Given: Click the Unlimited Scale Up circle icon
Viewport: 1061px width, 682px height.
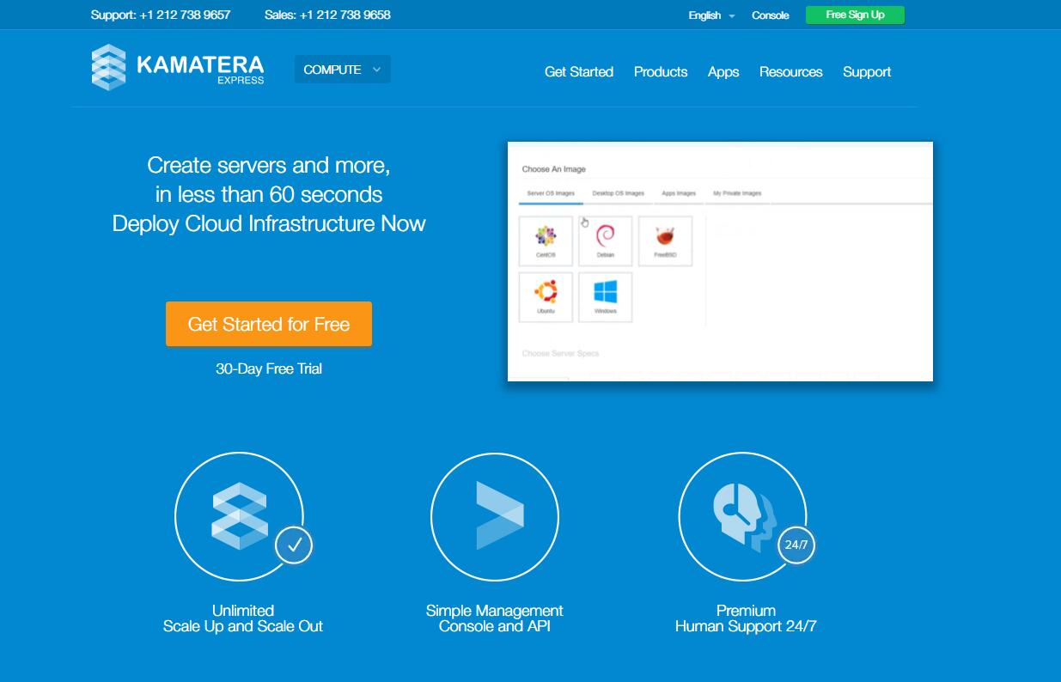Looking at the screenshot, I should [x=239, y=516].
